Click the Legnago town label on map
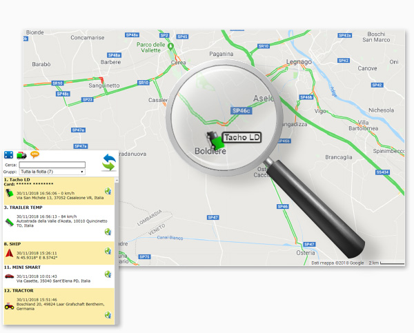The image size is (414, 333). pos(299,62)
